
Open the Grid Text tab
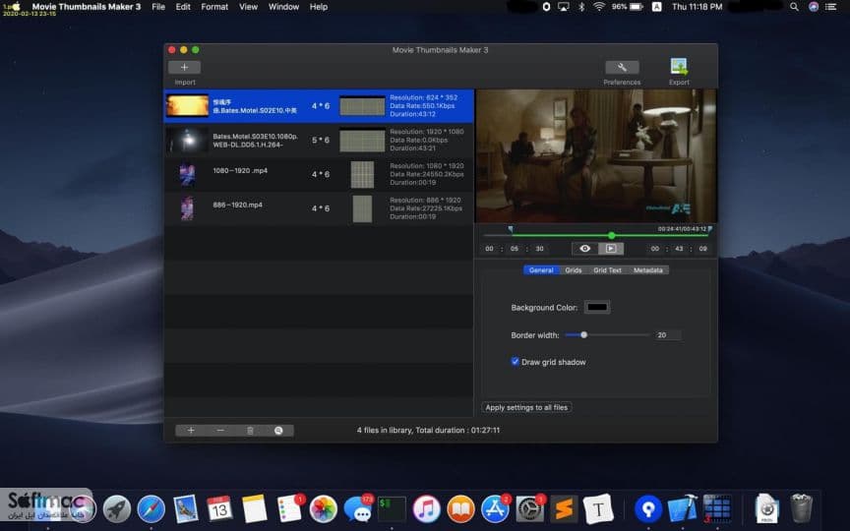[607, 269]
